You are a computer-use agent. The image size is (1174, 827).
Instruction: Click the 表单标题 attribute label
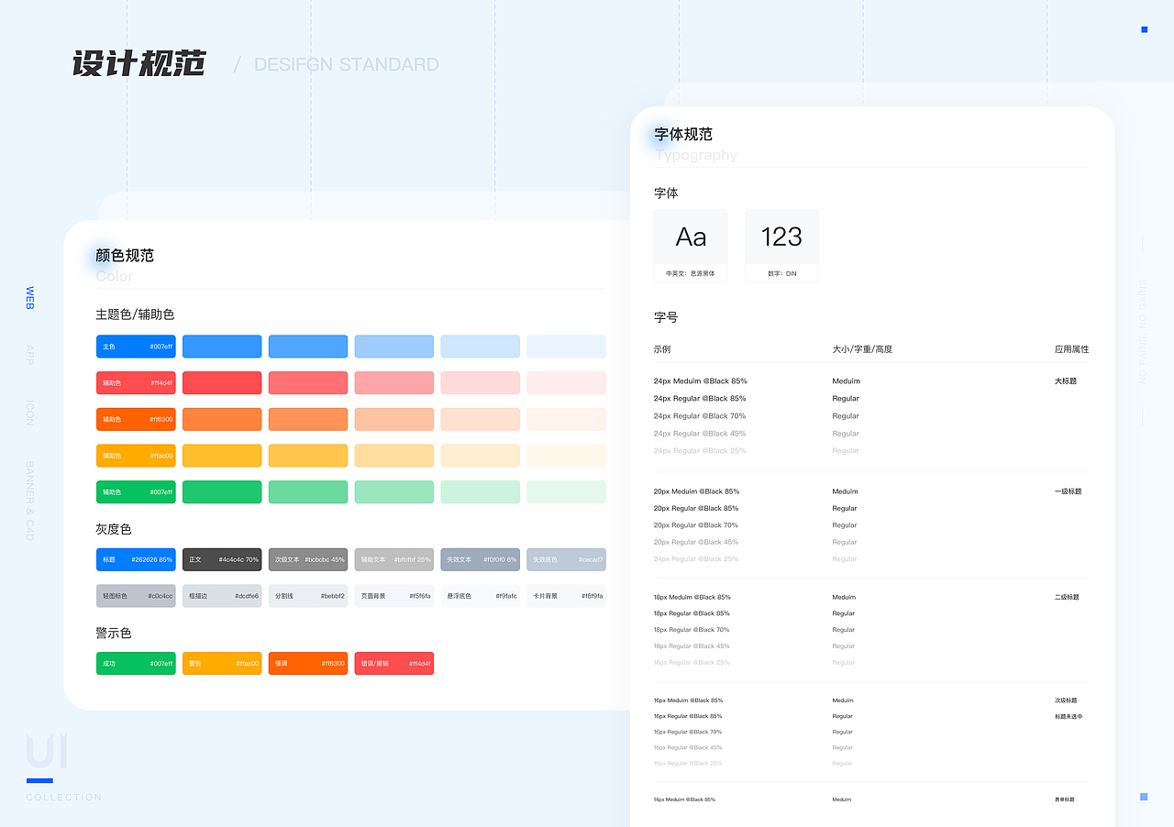[x=1065, y=799]
